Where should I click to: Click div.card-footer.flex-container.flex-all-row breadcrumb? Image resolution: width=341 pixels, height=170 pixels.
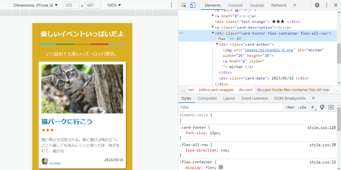click(293, 90)
